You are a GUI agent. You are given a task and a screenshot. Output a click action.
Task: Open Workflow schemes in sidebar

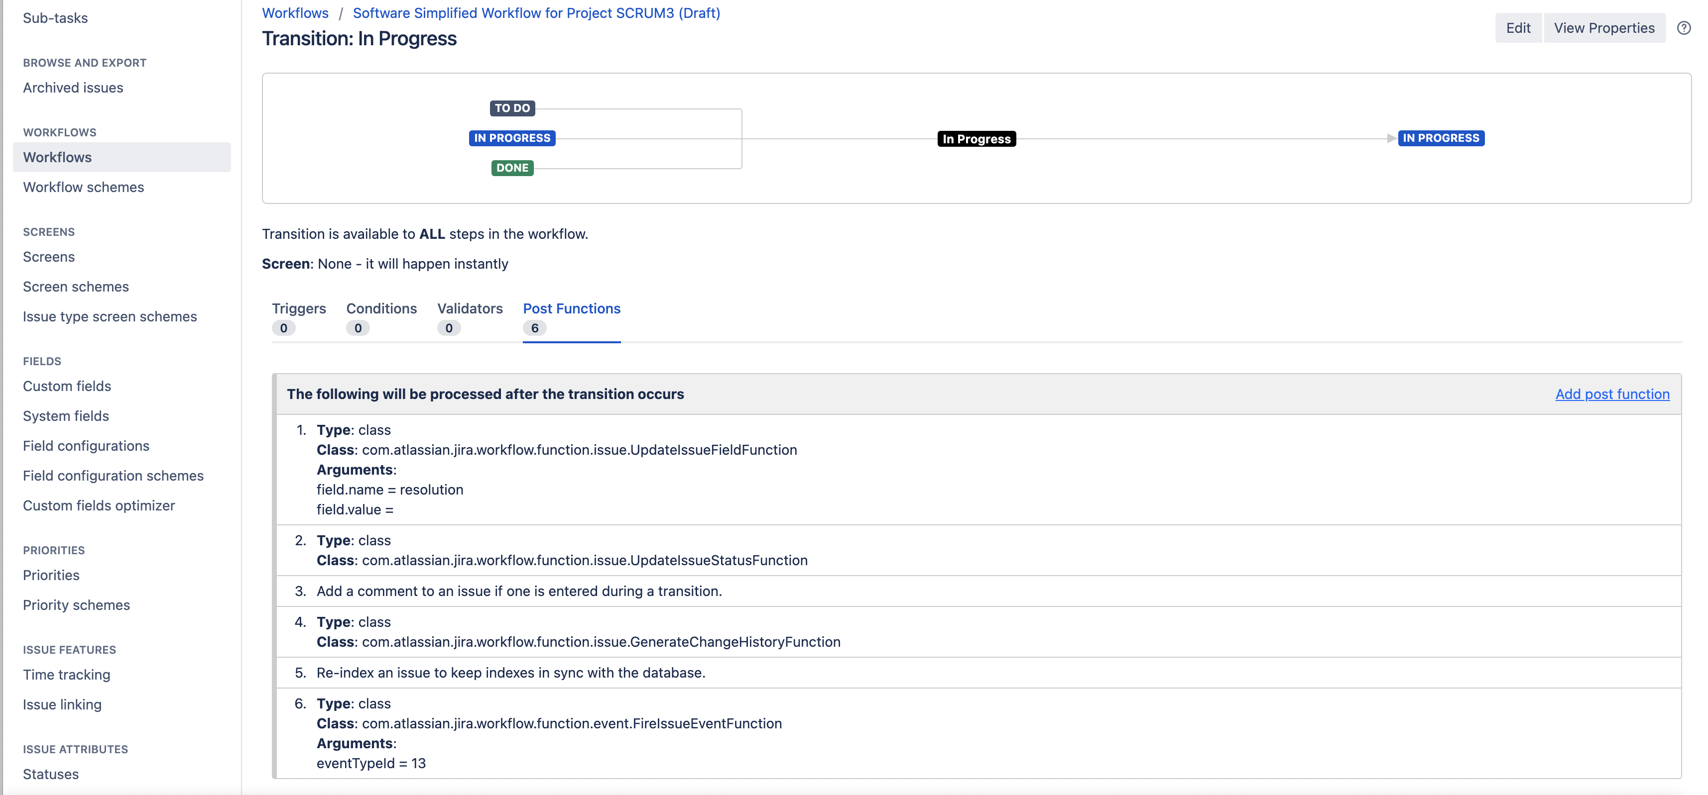point(84,188)
